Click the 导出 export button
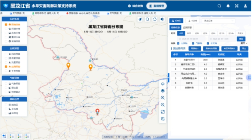Image resolution: width=252 pixels, height=140 pixels. click(244, 49)
